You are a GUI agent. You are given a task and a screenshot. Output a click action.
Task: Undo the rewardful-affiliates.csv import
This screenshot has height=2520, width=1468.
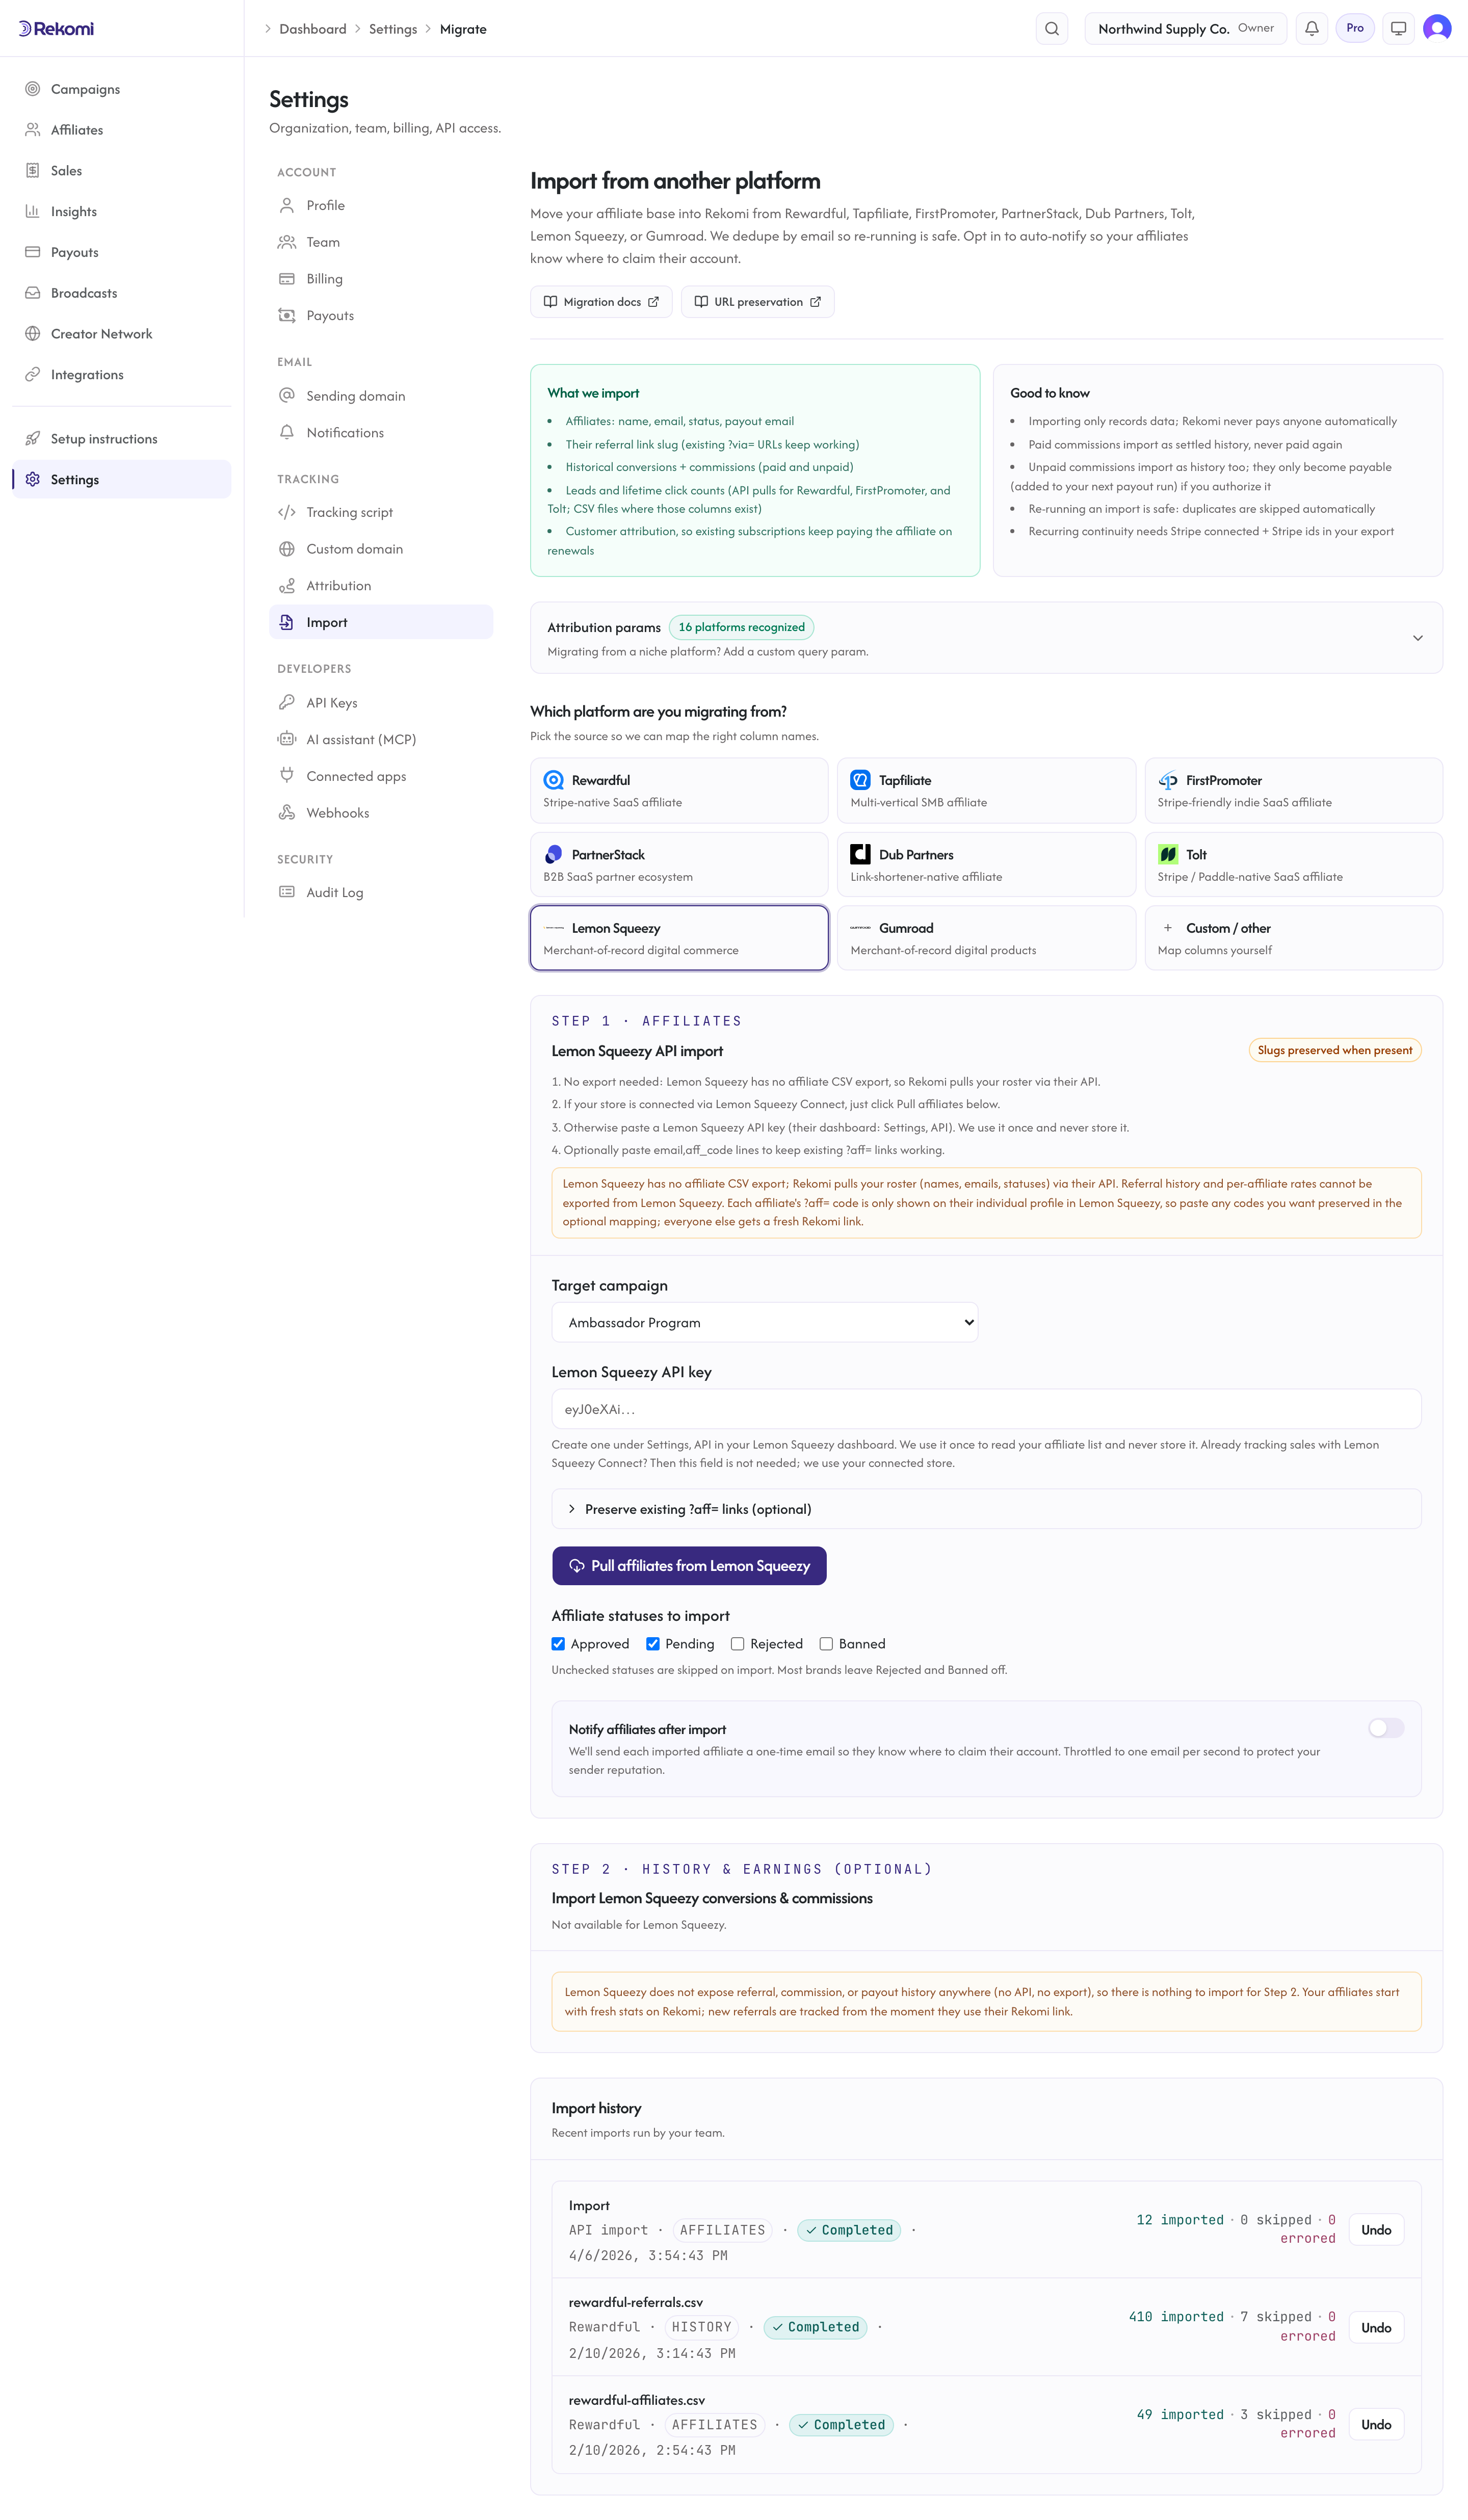1376,2425
